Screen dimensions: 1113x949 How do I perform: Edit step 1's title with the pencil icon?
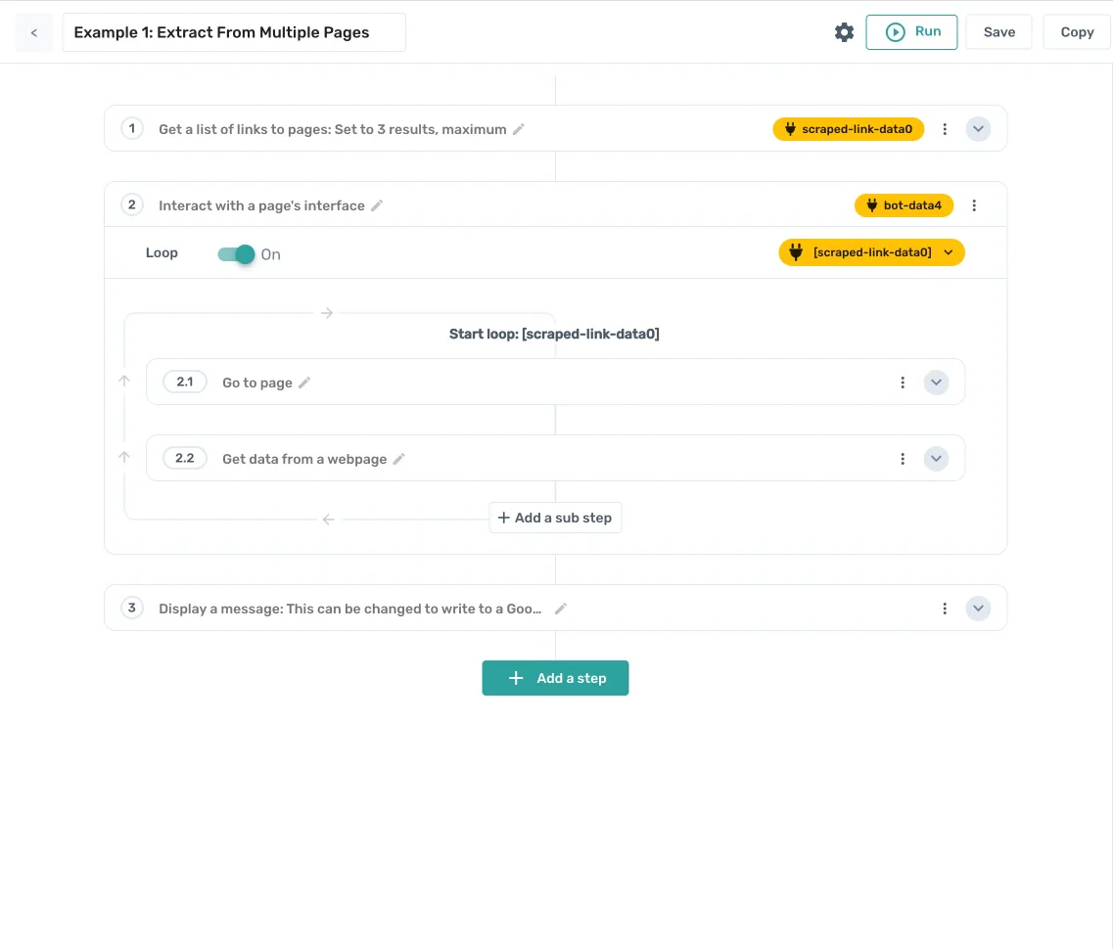(519, 128)
